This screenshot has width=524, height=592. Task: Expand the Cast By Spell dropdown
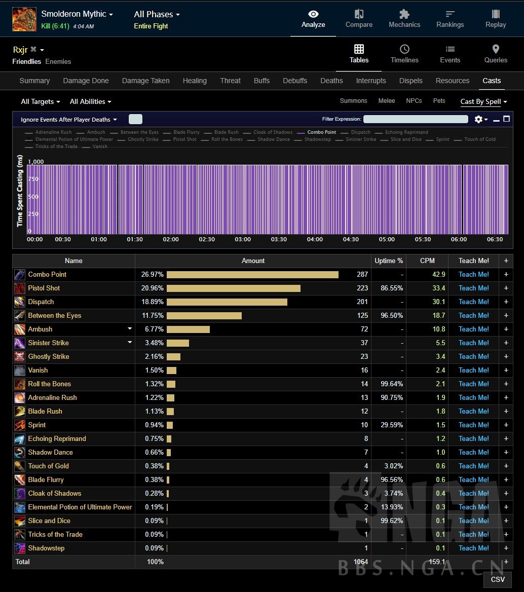[483, 102]
